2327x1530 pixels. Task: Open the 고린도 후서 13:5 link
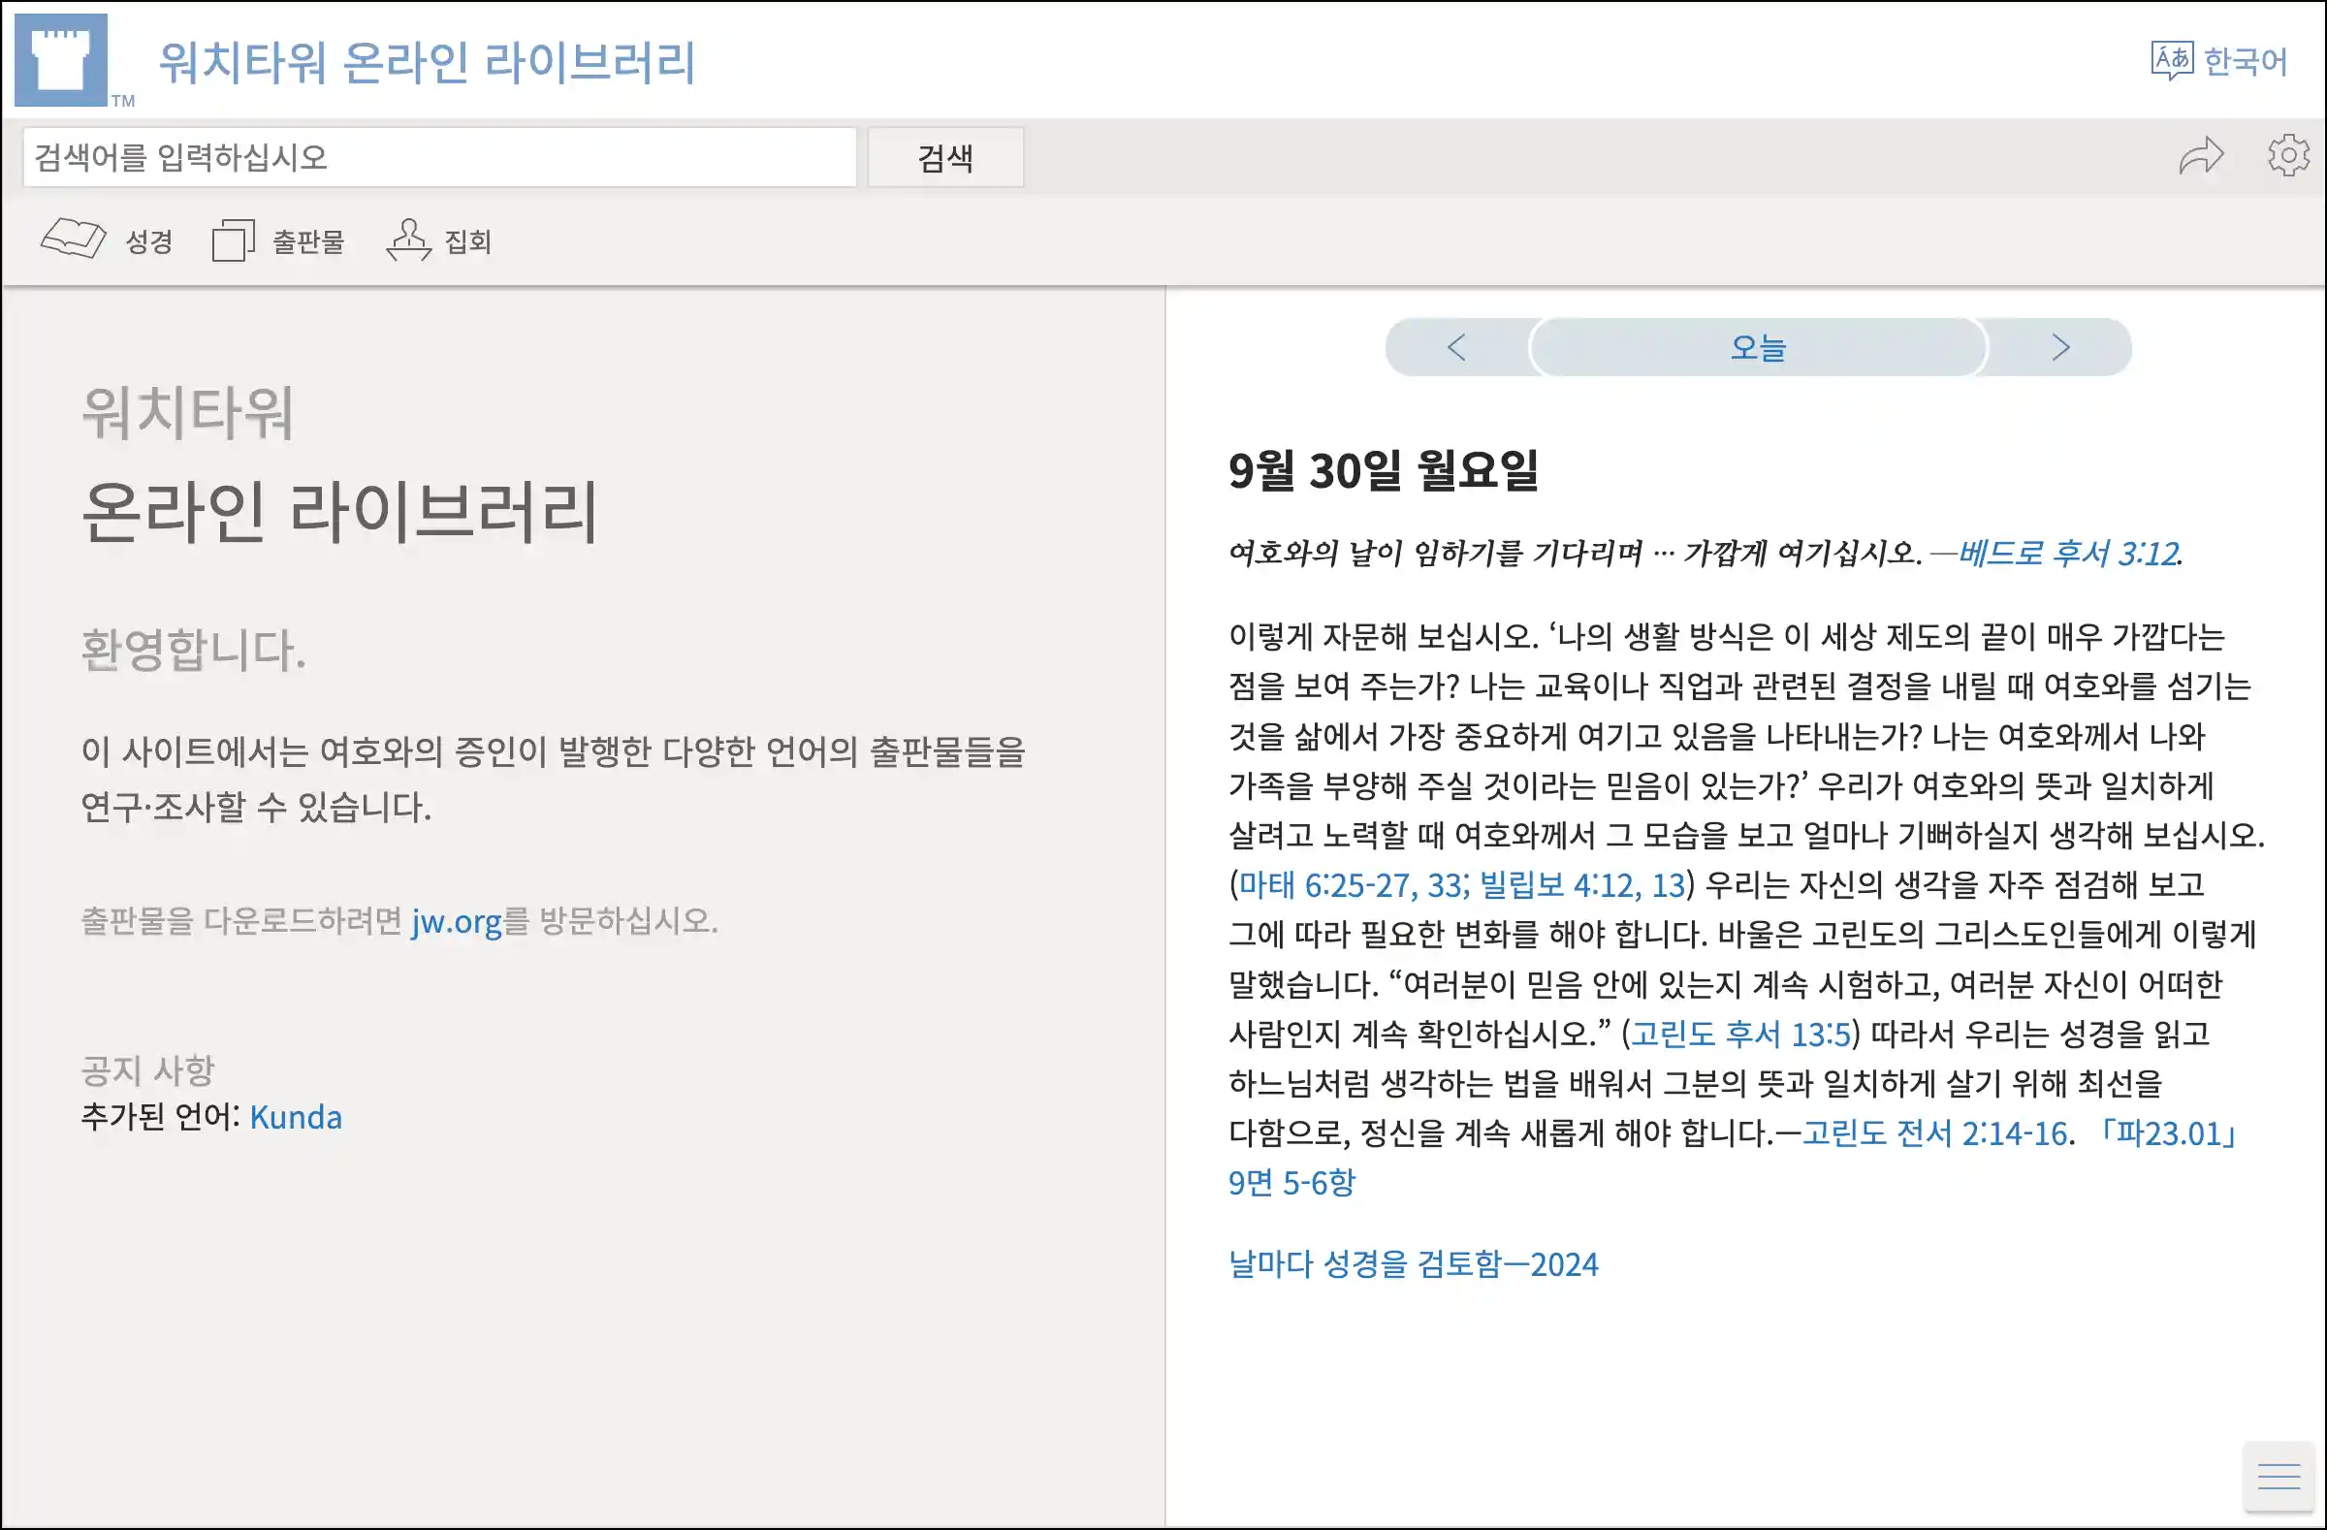[x=1740, y=1034]
